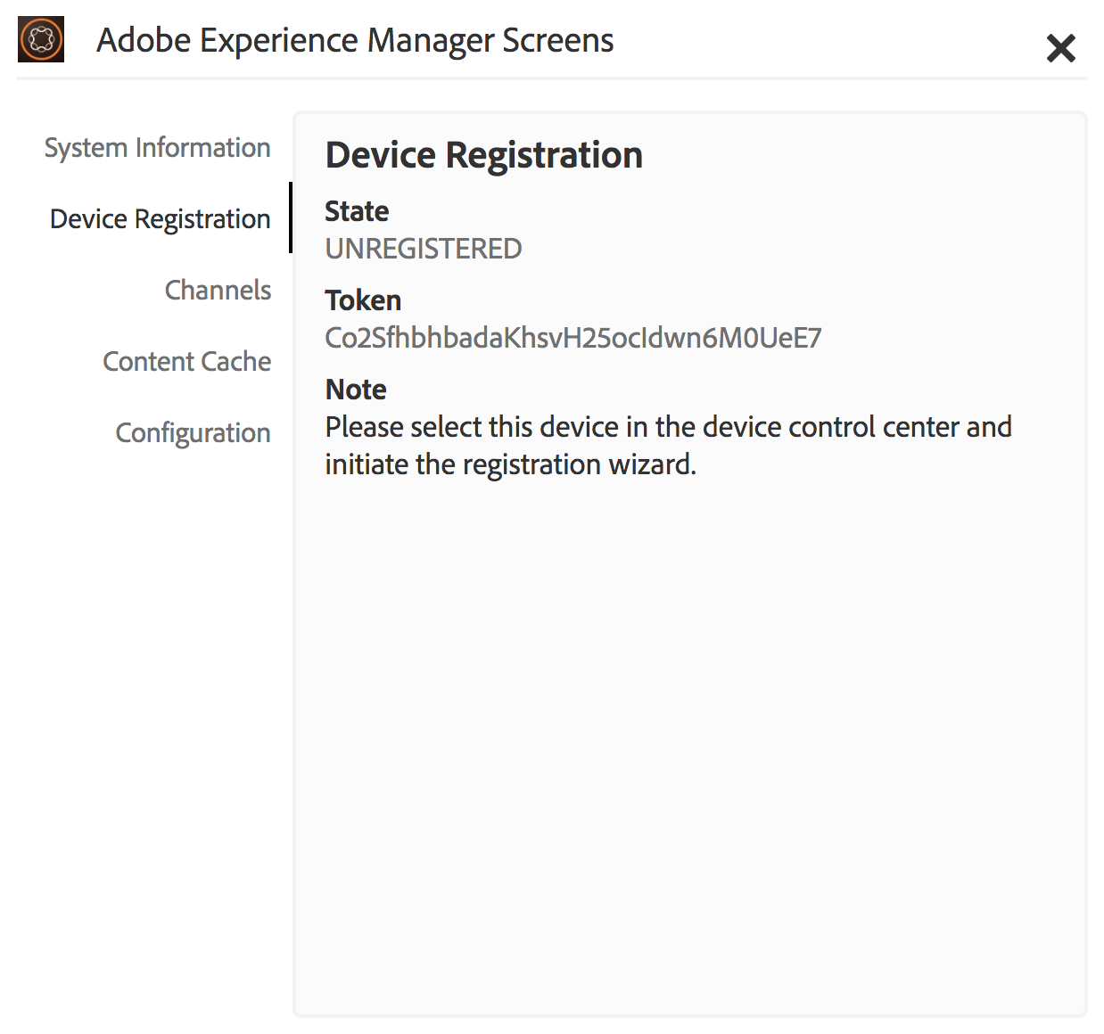The width and height of the screenshot is (1104, 1034).
Task: Click the Device Registration panel heading
Action: tap(483, 155)
